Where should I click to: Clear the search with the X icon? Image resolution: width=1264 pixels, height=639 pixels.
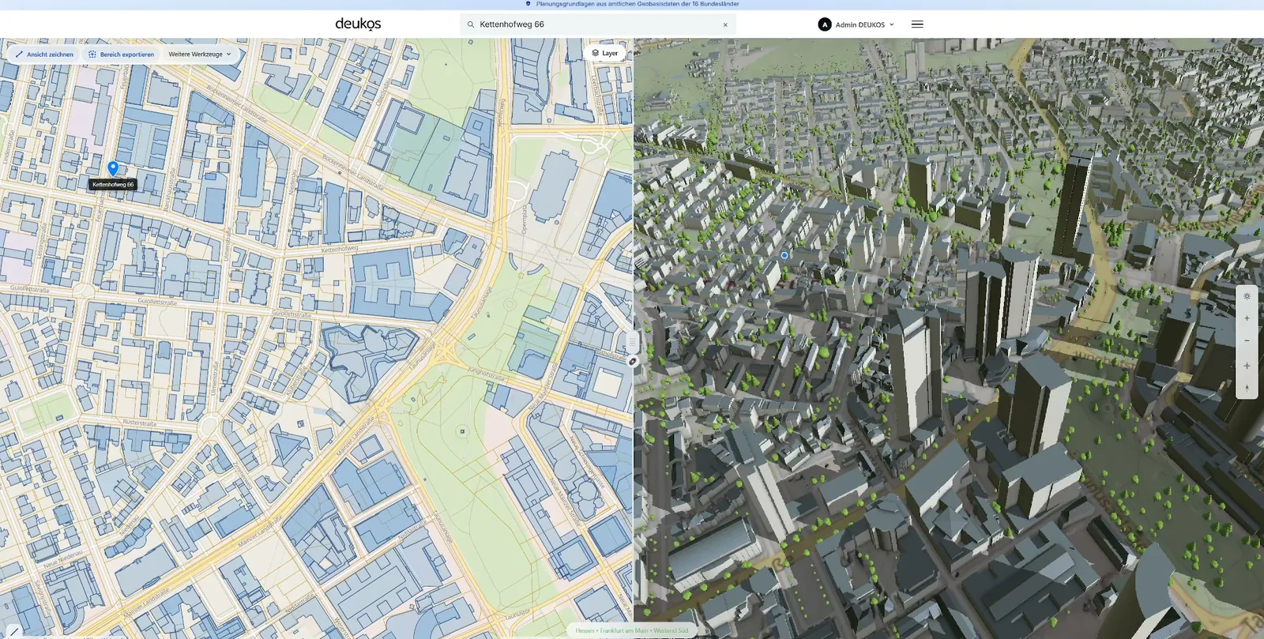[x=725, y=24]
